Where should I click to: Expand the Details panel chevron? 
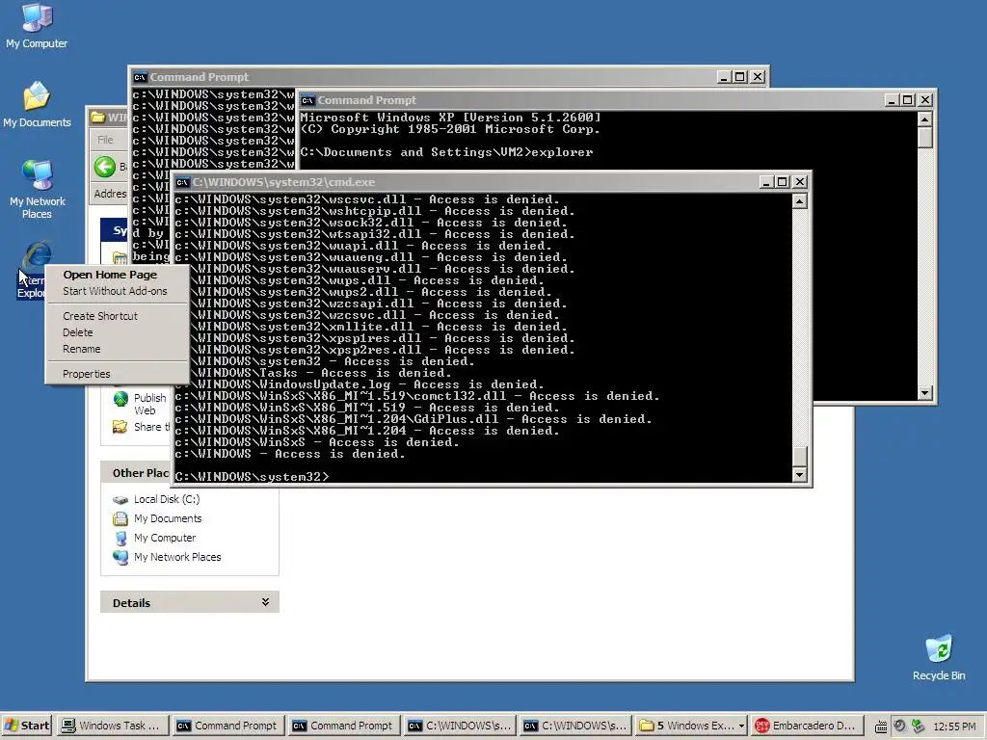point(266,602)
